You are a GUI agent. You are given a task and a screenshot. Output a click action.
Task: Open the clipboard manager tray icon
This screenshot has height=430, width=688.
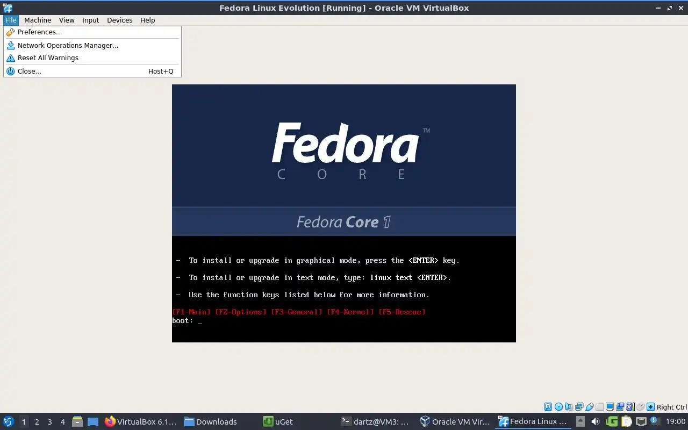627,421
